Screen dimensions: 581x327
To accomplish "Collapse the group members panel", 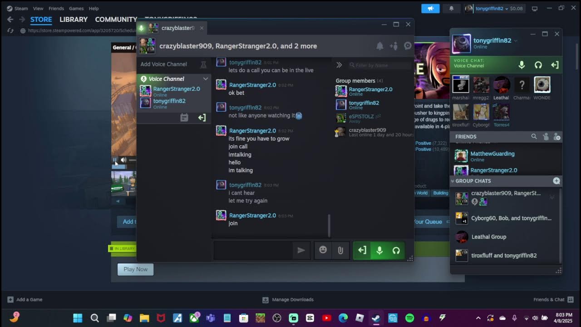I will (339, 65).
